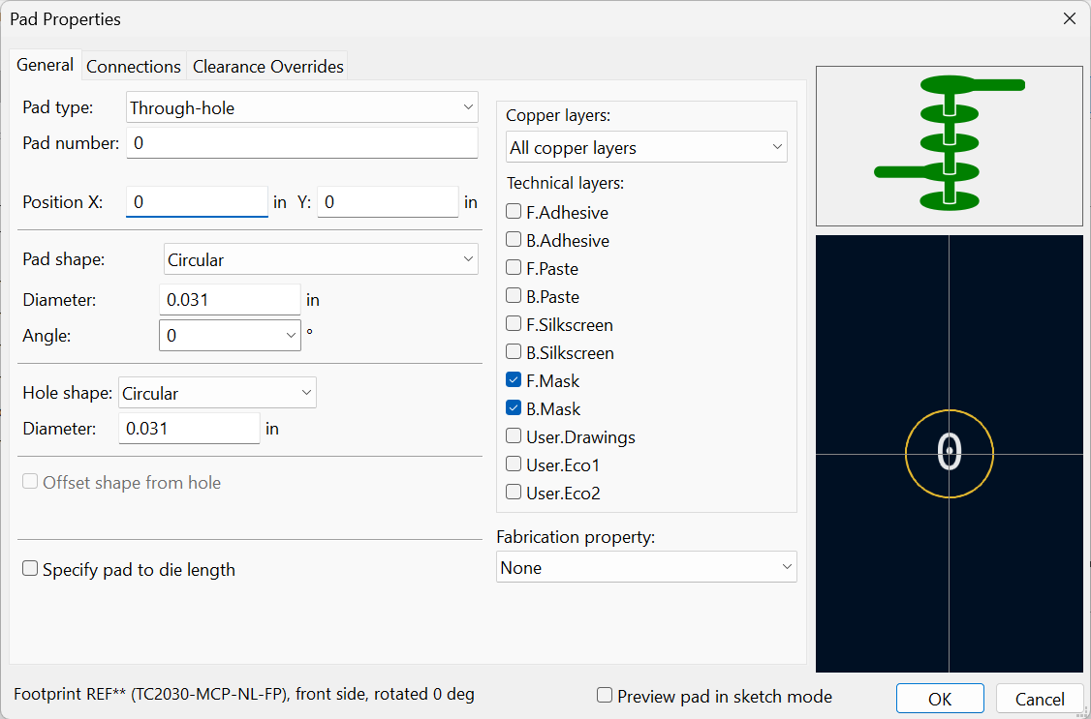Screen dimensions: 1091x719
Task: Enable the F.Paste technical layer
Action: point(514,268)
